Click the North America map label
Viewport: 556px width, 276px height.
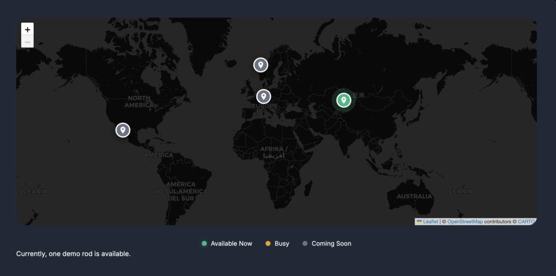pos(139,101)
